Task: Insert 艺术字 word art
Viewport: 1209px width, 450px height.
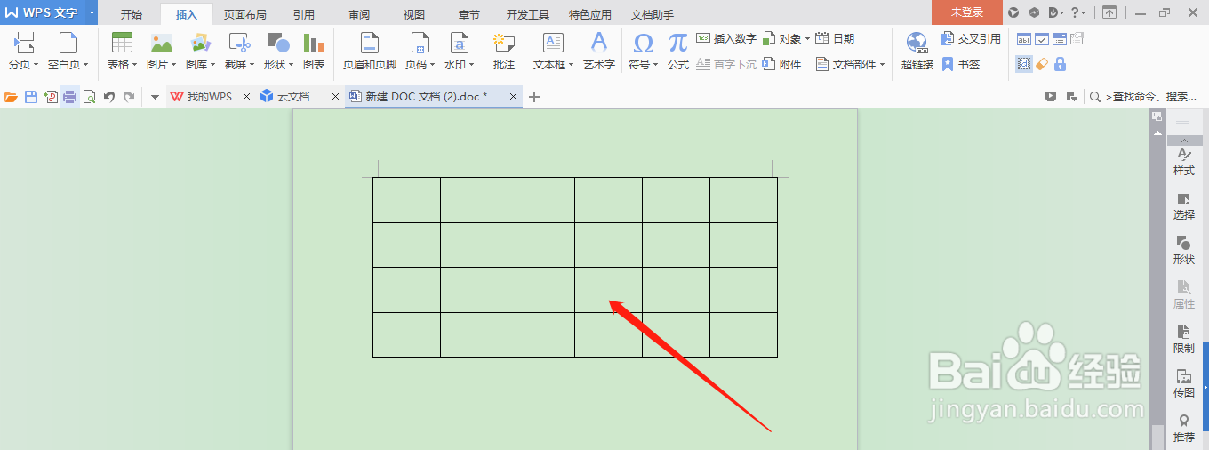Action: point(599,52)
